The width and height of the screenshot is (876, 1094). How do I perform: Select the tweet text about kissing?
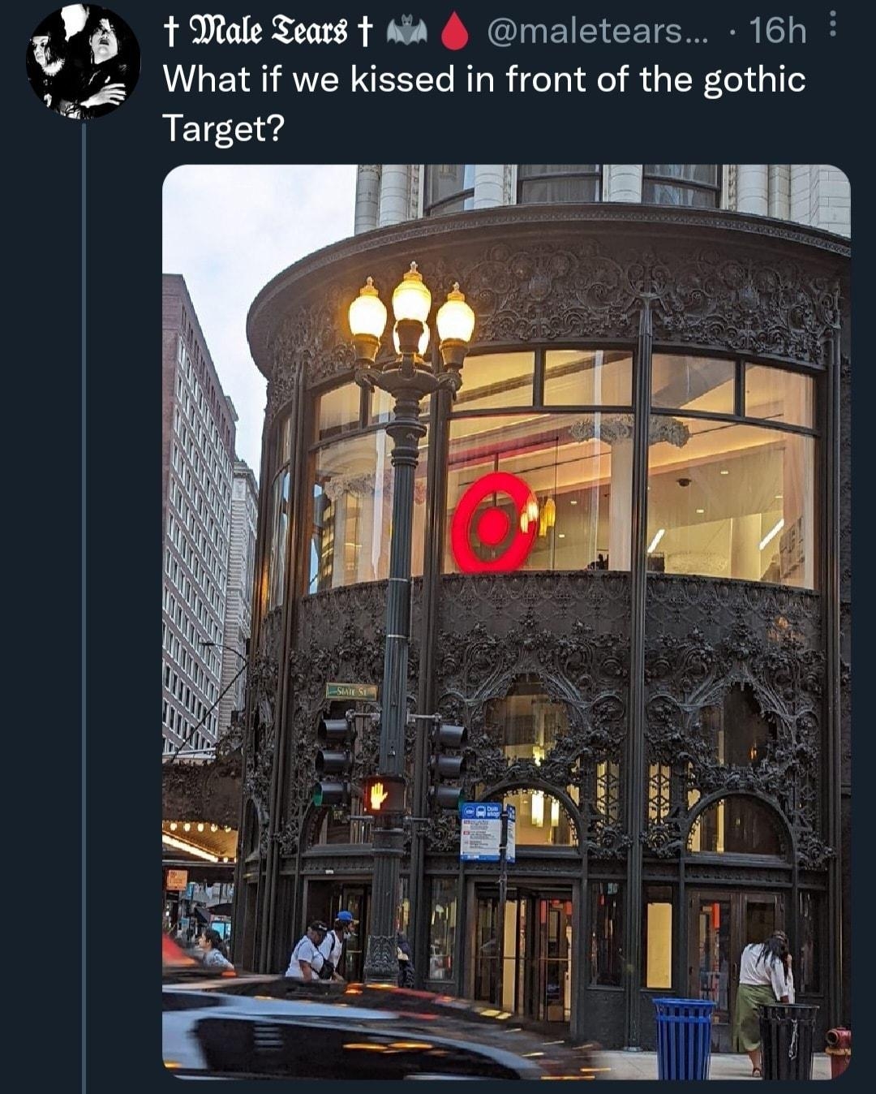[x=483, y=104]
